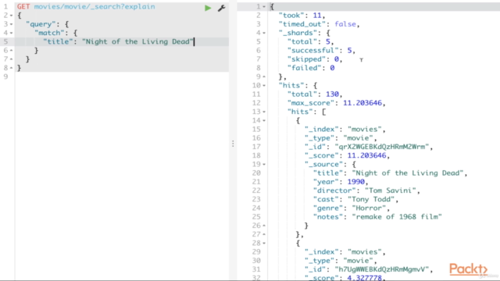Click "cast": "Tony Todd" line

[356, 200]
